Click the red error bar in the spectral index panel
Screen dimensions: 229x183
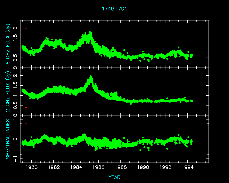26,123
